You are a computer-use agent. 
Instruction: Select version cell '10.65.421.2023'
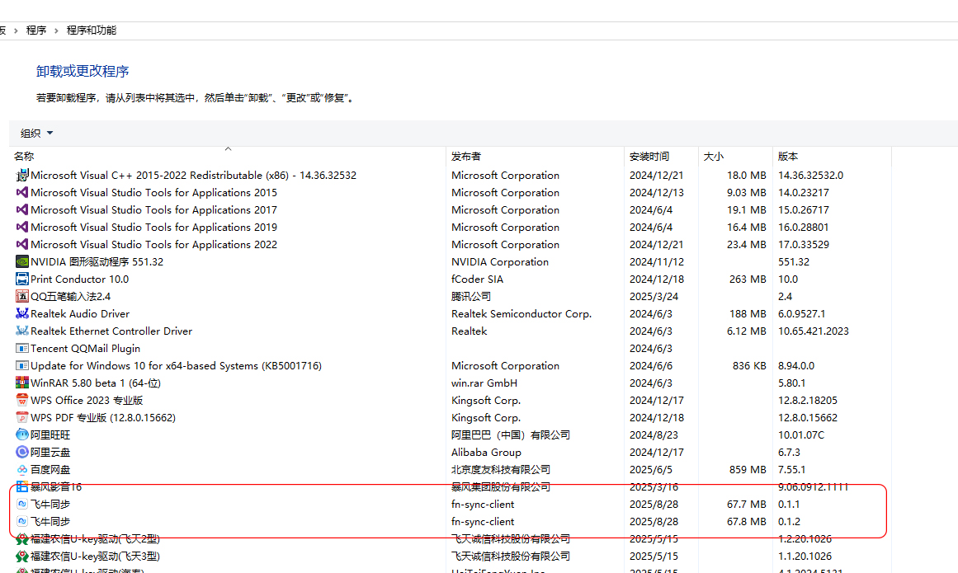tap(814, 331)
